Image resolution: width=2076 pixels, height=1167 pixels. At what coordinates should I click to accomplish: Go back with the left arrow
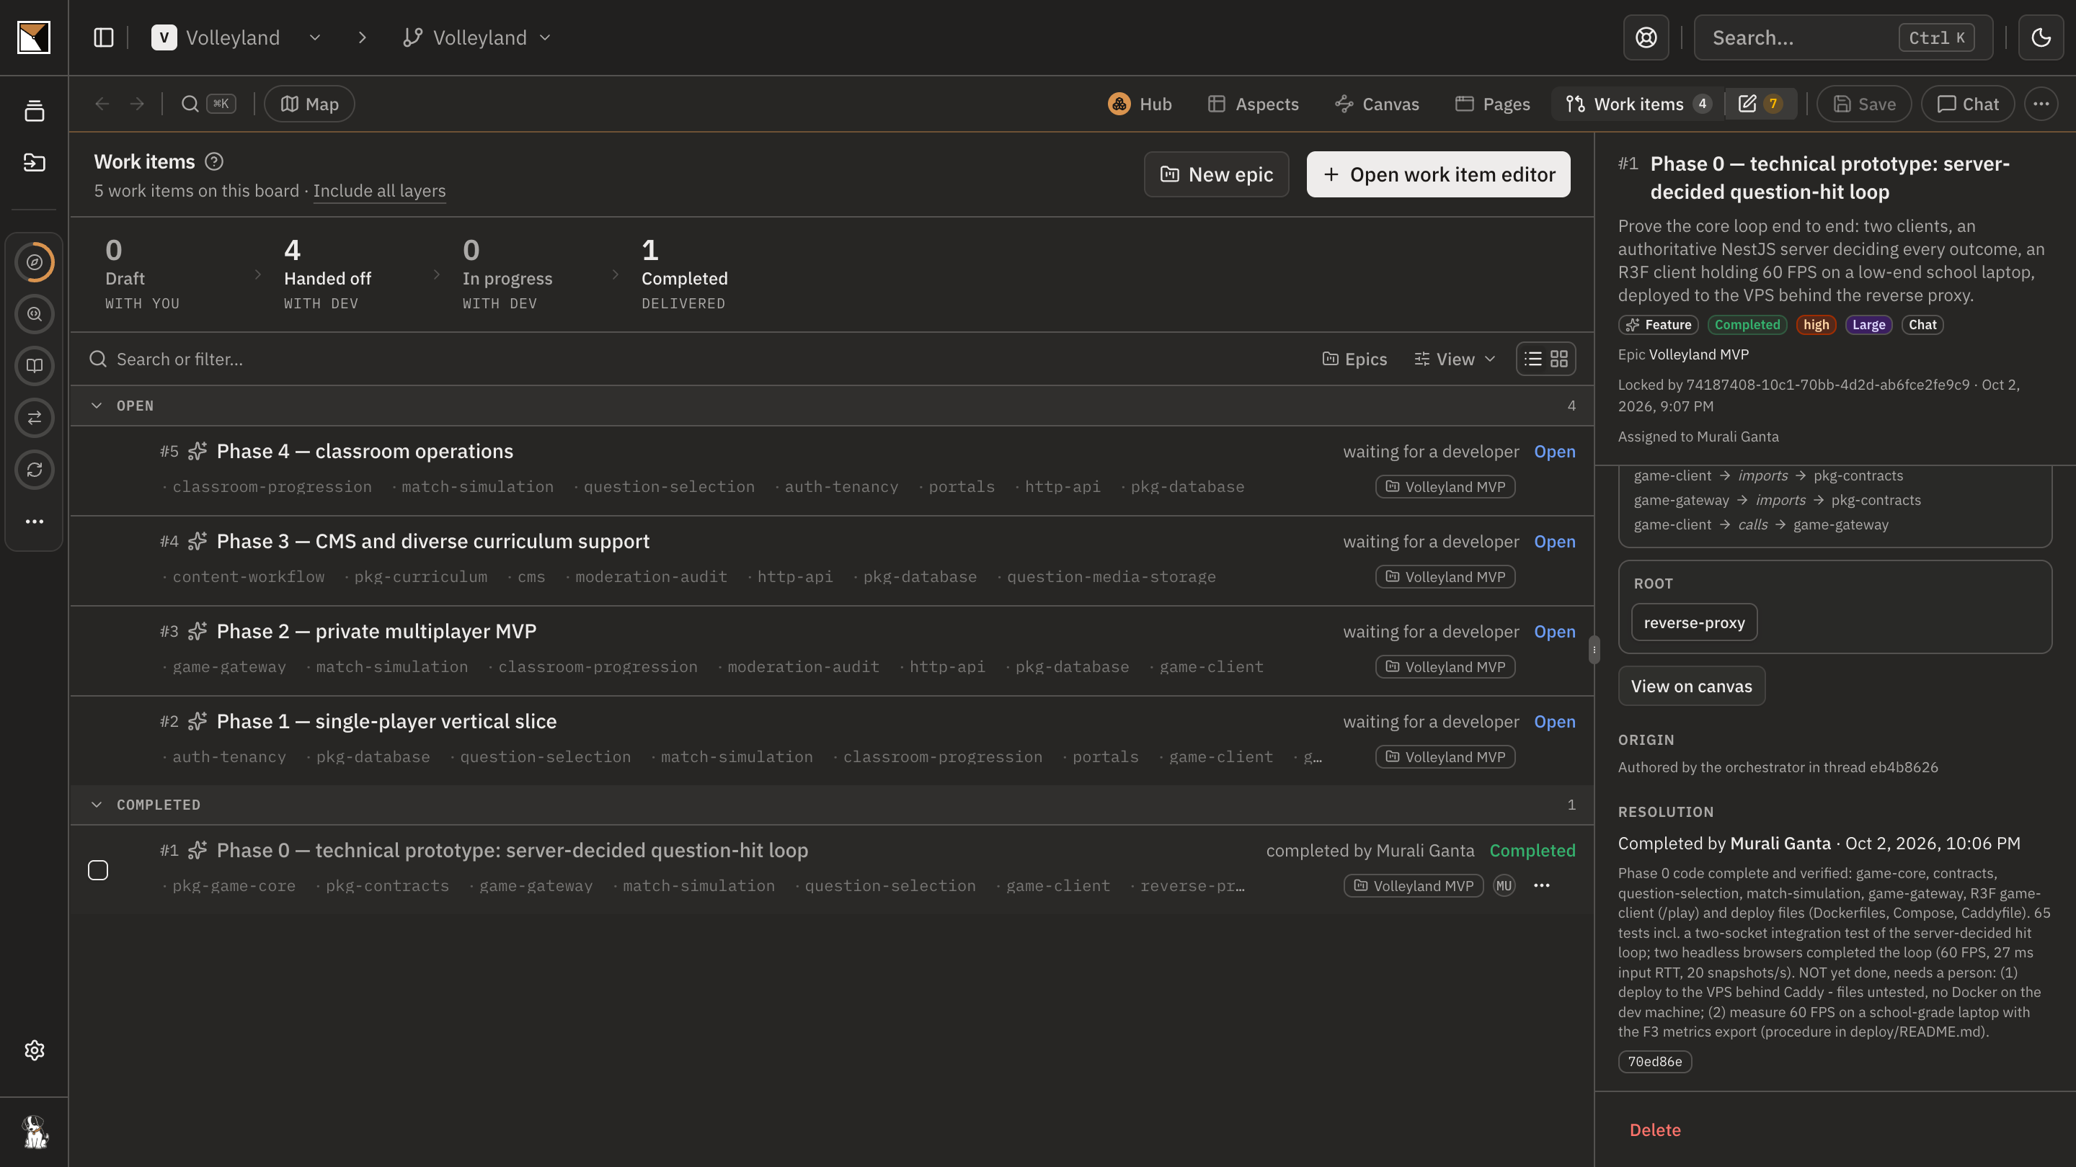coord(102,104)
